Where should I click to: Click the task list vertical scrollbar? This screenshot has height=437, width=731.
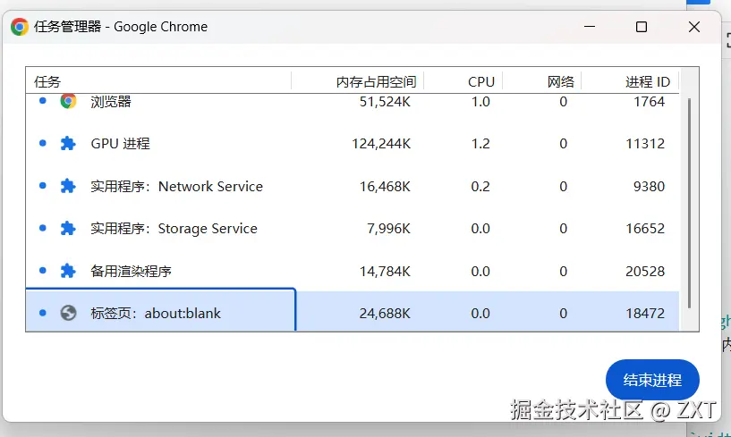(x=689, y=203)
